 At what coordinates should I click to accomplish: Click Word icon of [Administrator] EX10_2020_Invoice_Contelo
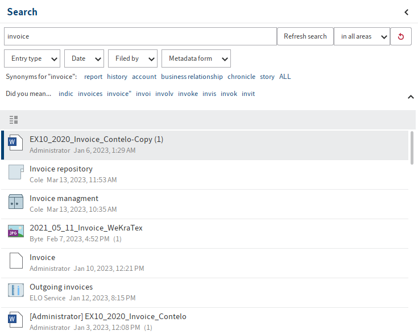15,320
